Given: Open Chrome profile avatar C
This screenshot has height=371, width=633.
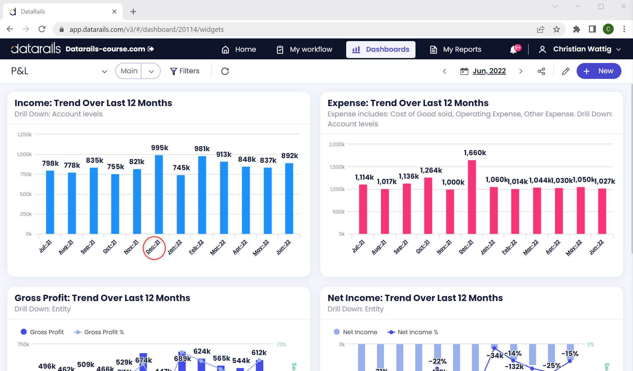Looking at the screenshot, I should (x=608, y=29).
